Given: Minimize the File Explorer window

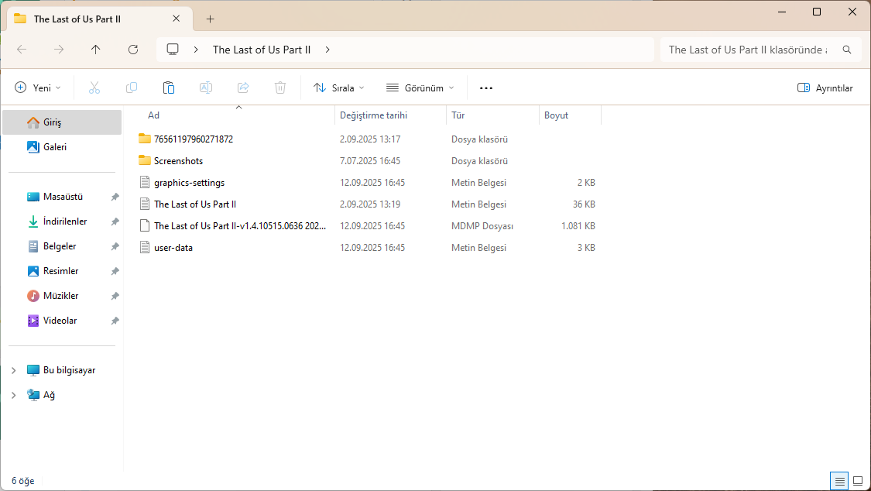Looking at the screenshot, I should (x=782, y=12).
